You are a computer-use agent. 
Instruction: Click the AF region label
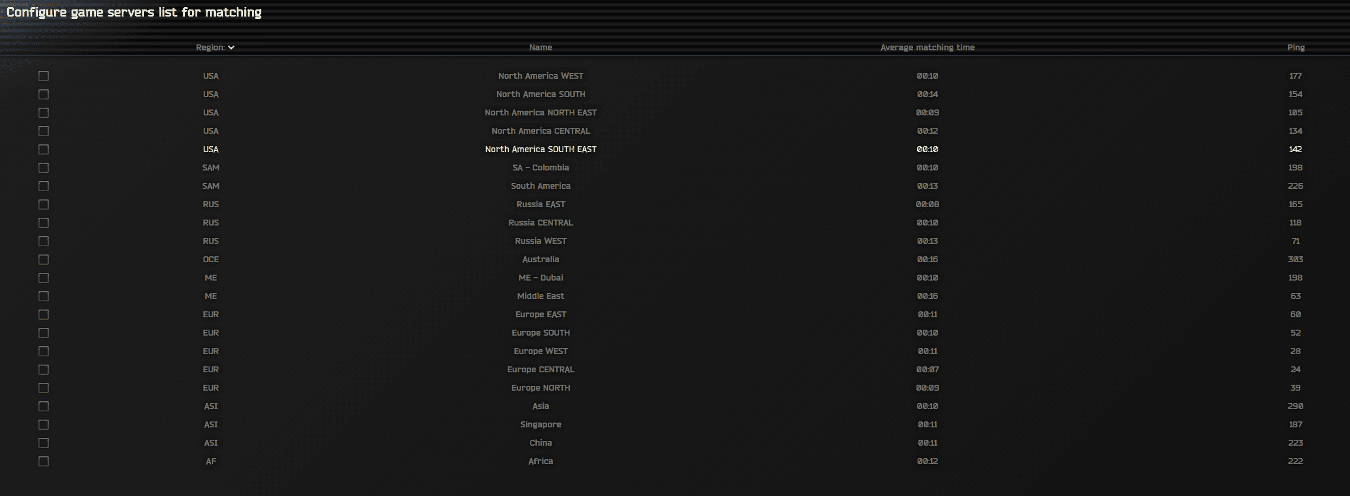click(210, 461)
